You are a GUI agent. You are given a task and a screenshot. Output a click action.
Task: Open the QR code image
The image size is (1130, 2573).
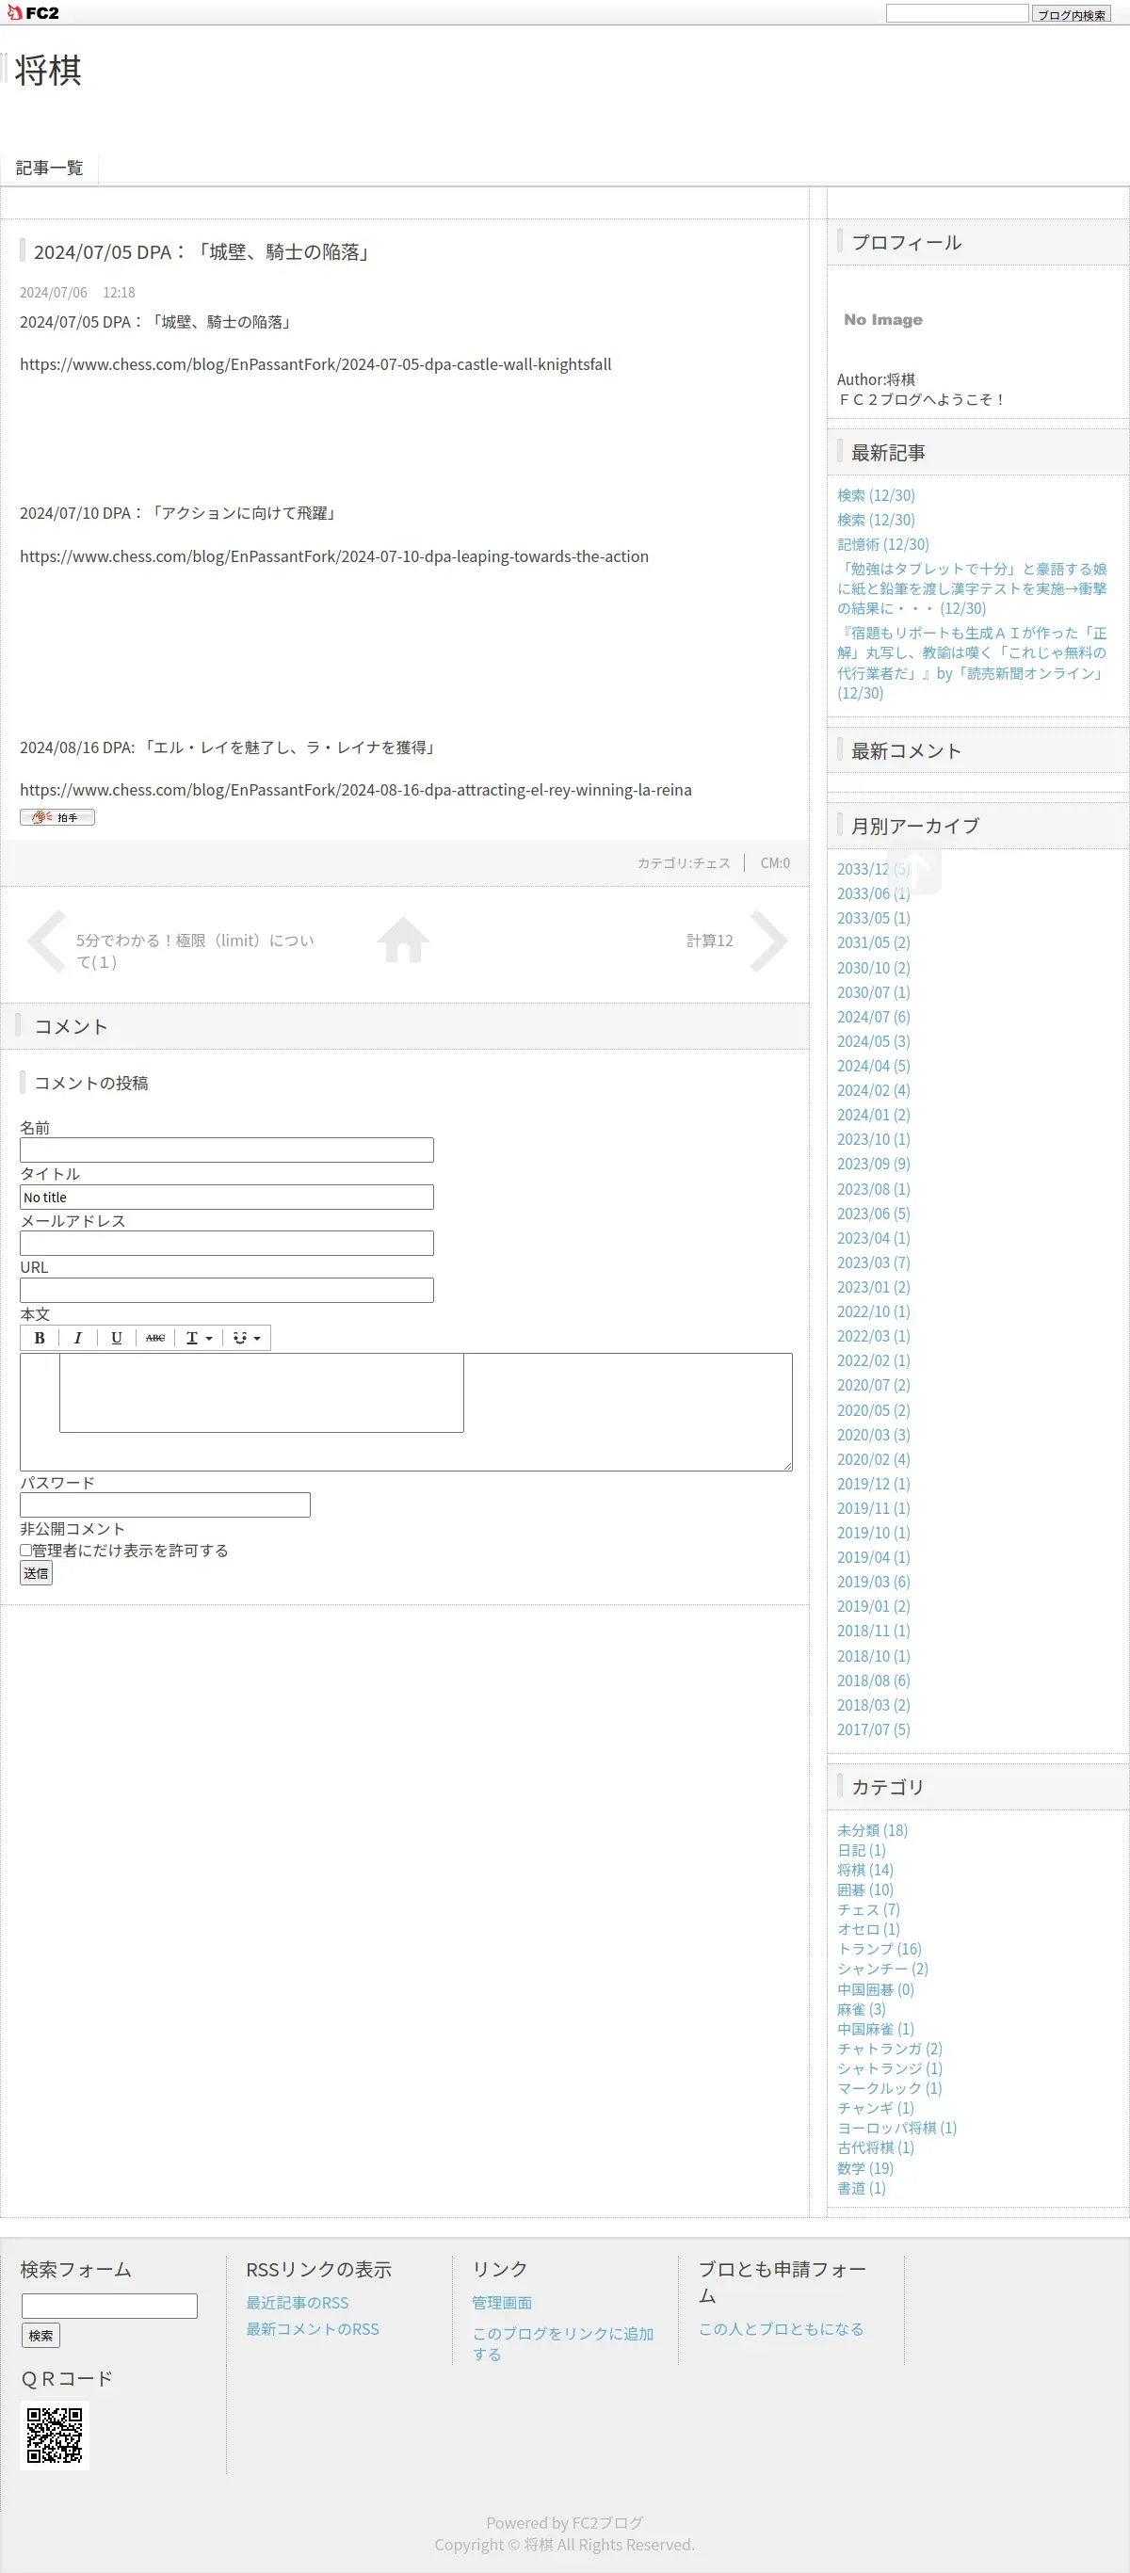(x=55, y=2436)
